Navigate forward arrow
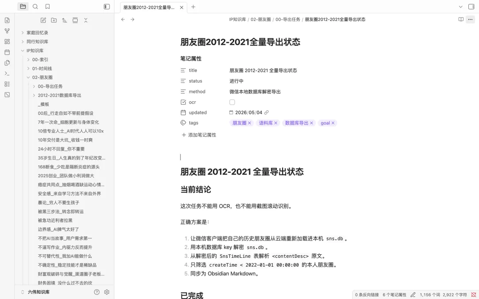This screenshot has width=479, height=299. [x=132, y=19]
